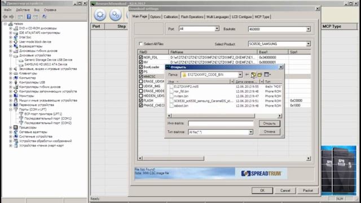Click the DVD и CD-ROM дисководы device icon
Image resolution: width=361 pixels, height=203 pixels.
coord(16,28)
